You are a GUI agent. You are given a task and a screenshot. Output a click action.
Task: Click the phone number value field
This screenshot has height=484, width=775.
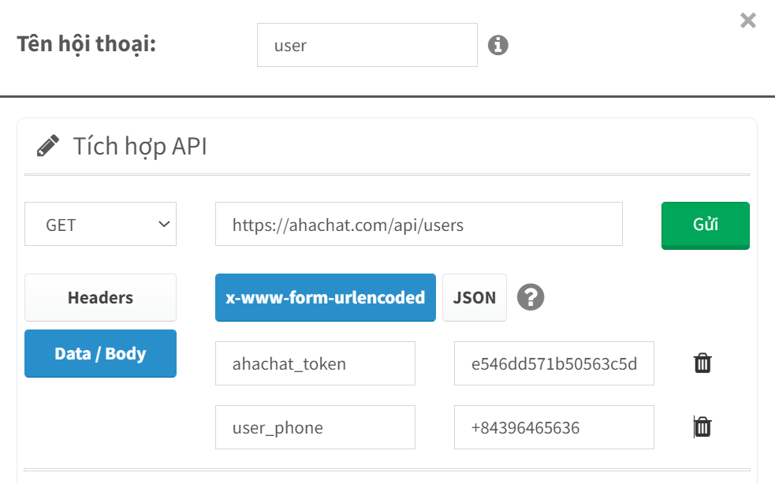click(554, 427)
